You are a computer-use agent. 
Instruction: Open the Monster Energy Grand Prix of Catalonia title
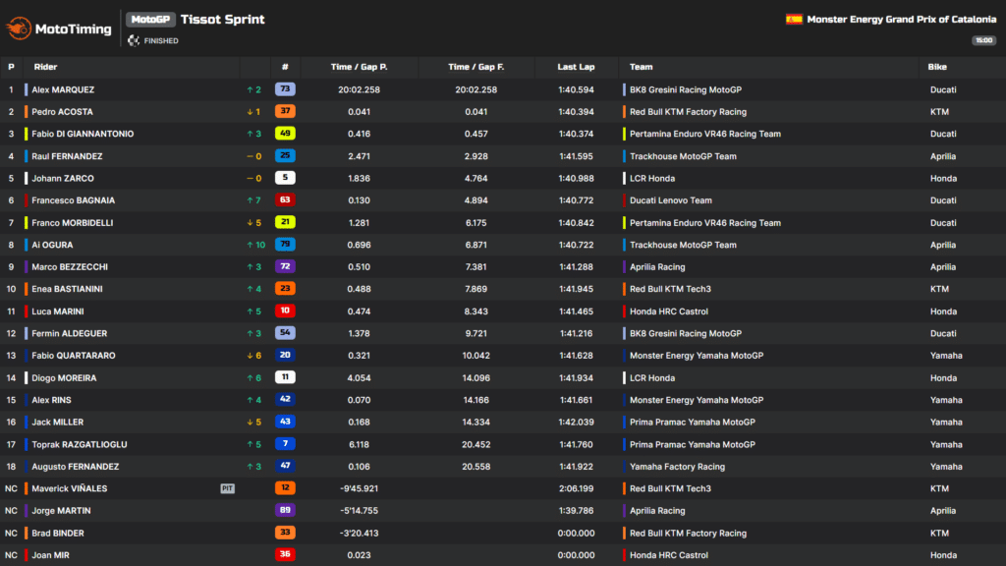click(x=902, y=20)
